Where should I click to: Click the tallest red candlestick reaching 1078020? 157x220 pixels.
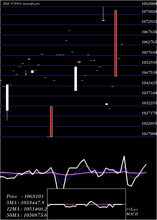(x=116, y=43)
